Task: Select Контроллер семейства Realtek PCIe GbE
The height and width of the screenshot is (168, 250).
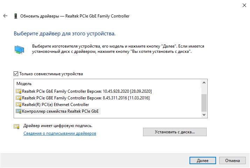Action: 60,111
